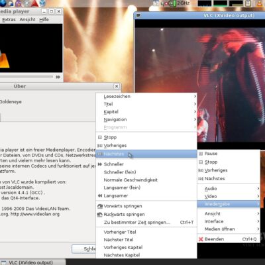Expand the Lesezeichen submenu arrow
The image size is (265, 265).
click(x=195, y=96)
